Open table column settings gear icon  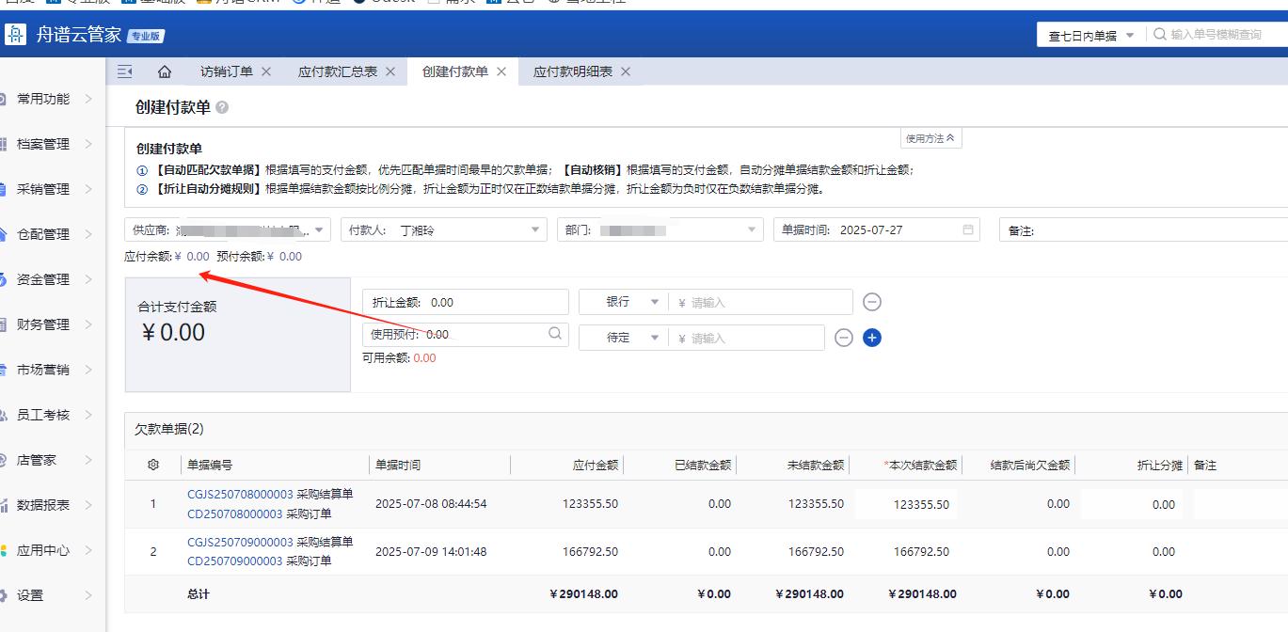153,465
